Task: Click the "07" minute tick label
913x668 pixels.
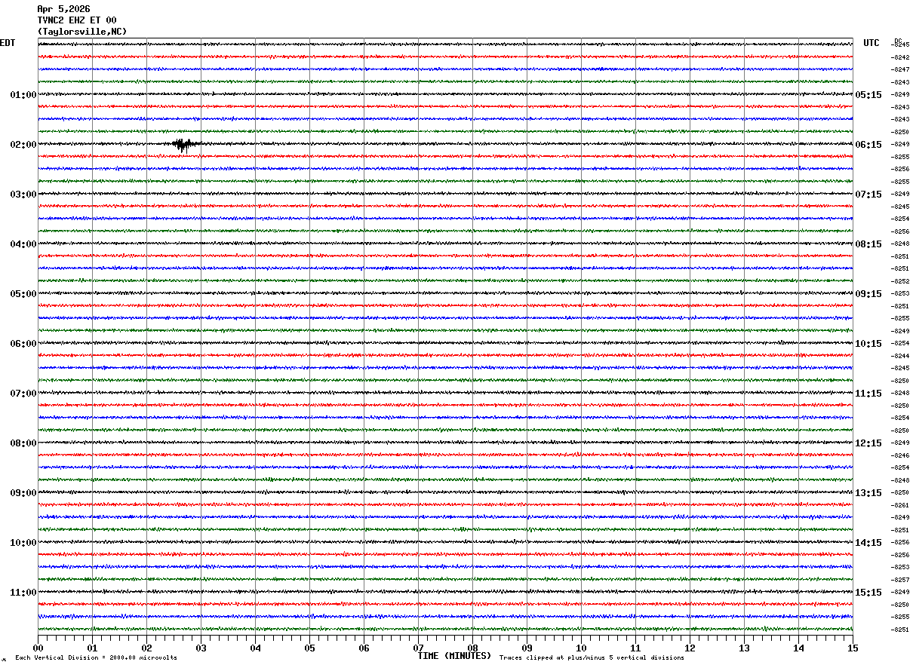Action: click(x=418, y=648)
